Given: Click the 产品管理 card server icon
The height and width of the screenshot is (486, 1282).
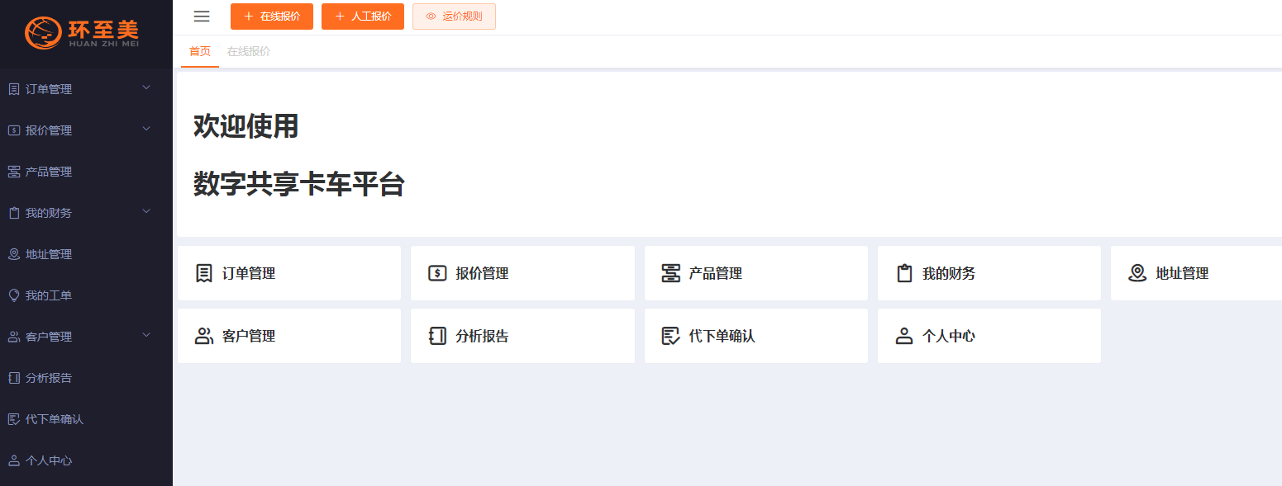Looking at the screenshot, I should (670, 273).
